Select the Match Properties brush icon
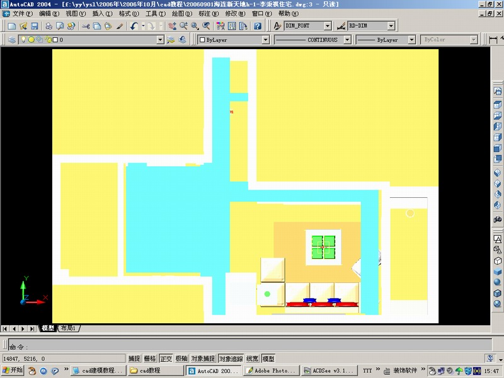504x378 pixels. (120, 26)
